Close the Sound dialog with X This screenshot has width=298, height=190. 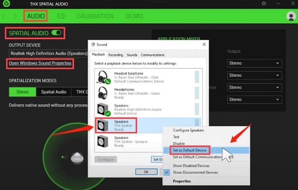pos(204,45)
